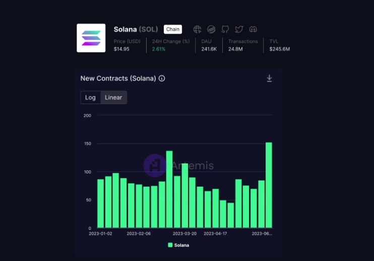Image resolution: width=374 pixels, height=261 pixels.
Task: Click the Chain badge button
Action: (x=173, y=29)
